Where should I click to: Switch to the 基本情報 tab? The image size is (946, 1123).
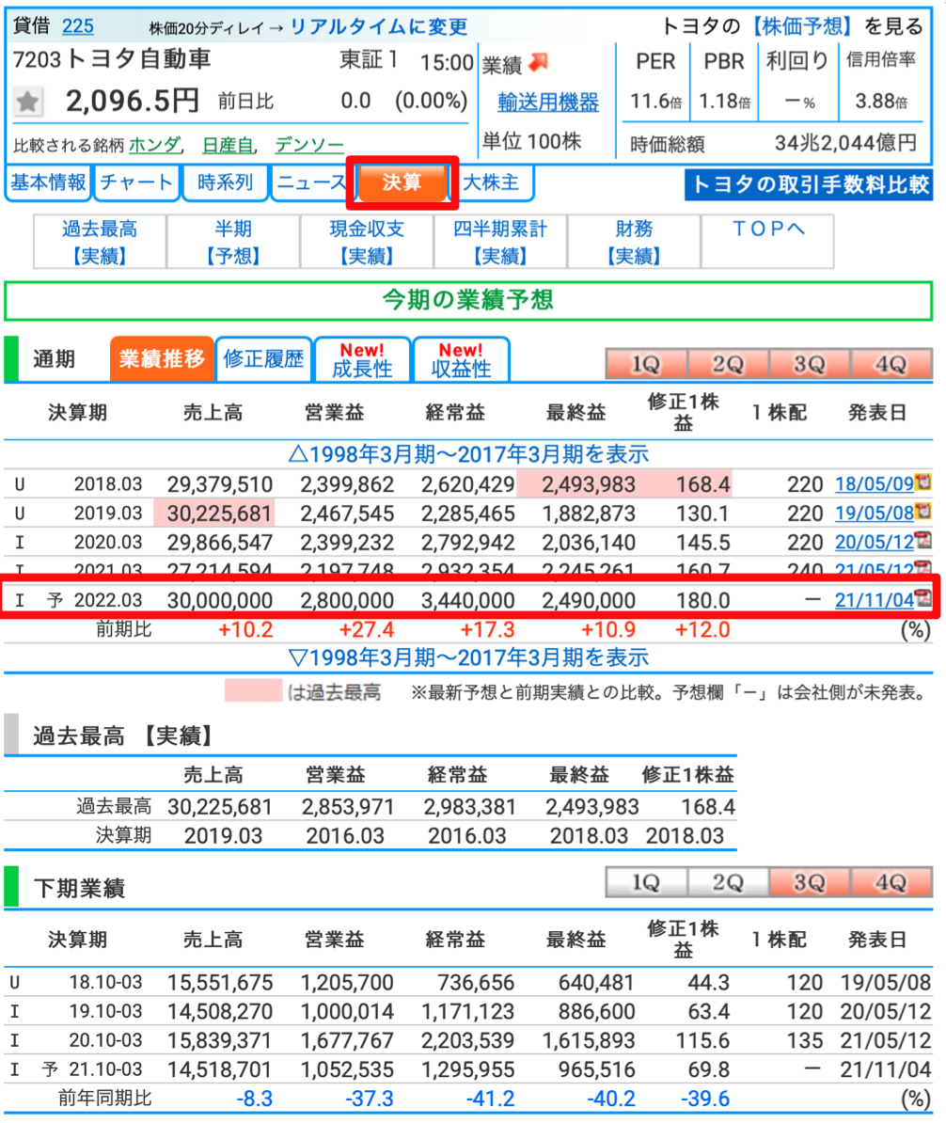[x=48, y=182]
